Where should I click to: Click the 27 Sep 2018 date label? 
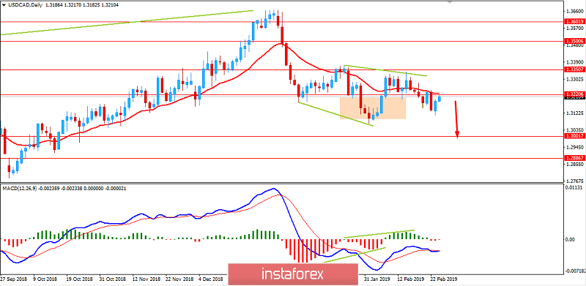coord(13,279)
